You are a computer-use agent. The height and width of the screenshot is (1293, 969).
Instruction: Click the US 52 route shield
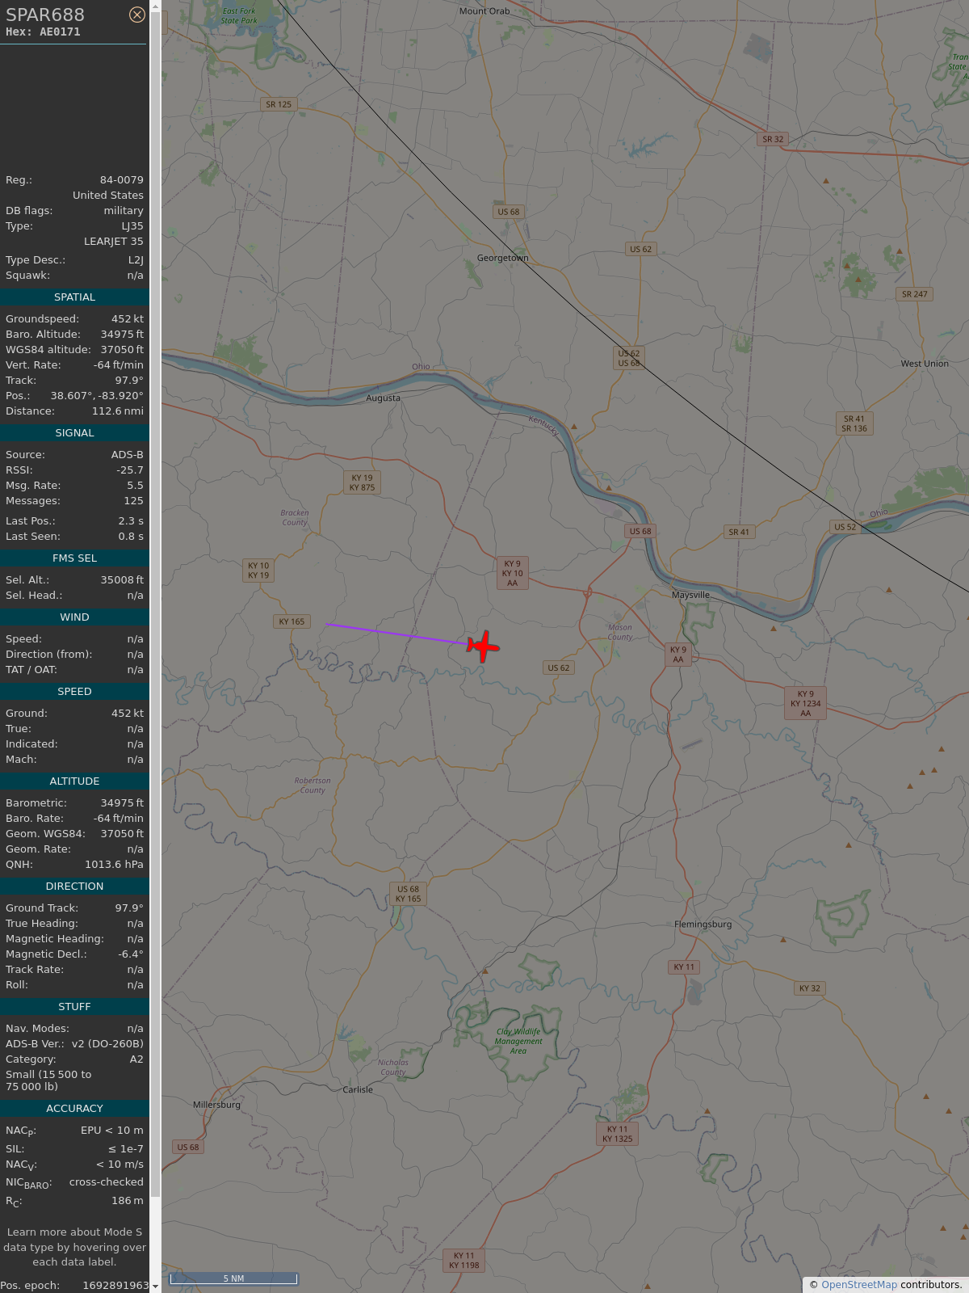(845, 527)
